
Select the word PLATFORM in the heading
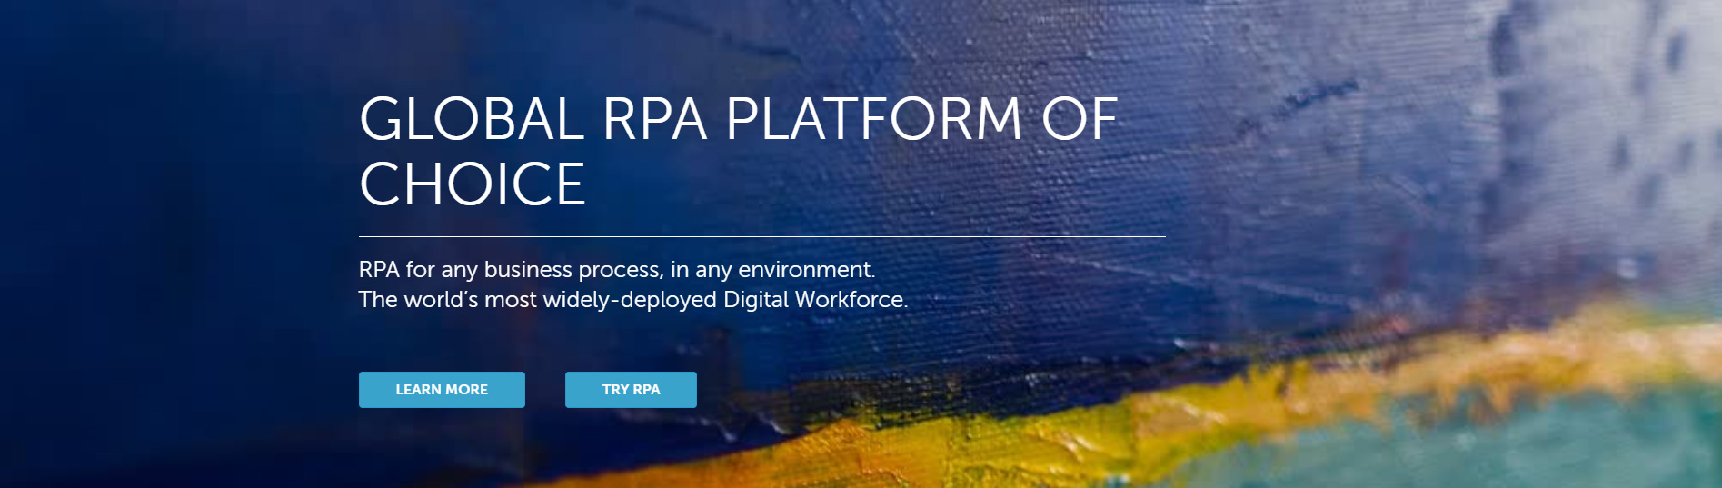coord(874,120)
